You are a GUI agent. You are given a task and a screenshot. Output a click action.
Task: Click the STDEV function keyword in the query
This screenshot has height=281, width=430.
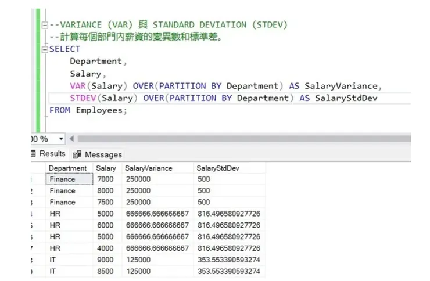83,98
